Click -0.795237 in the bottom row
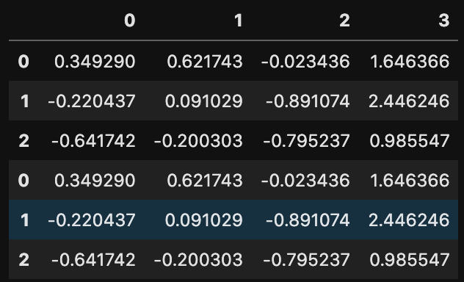 pyautogui.click(x=306, y=260)
